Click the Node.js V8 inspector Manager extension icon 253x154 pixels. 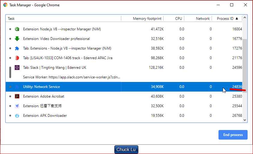coord(17,29)
